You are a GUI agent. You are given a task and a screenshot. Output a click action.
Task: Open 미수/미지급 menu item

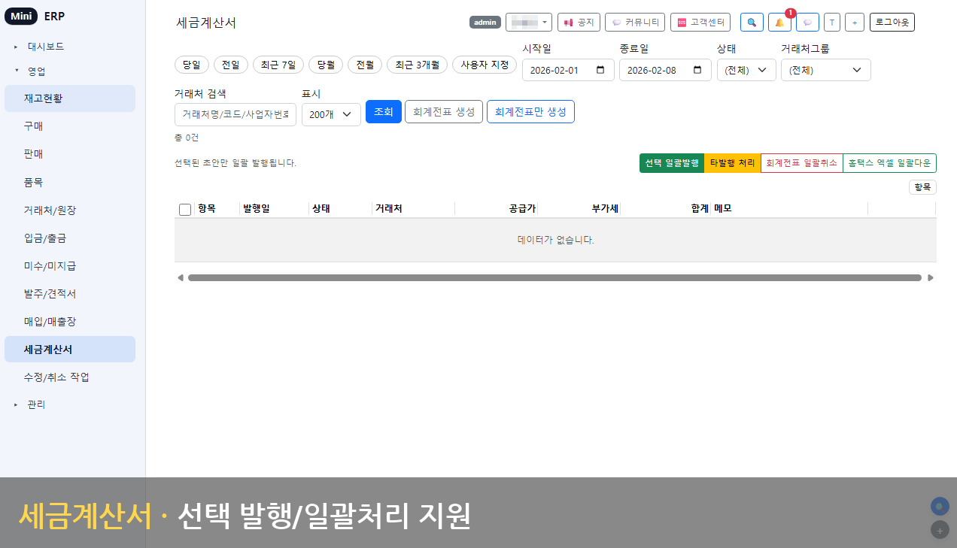coord(70,265)
